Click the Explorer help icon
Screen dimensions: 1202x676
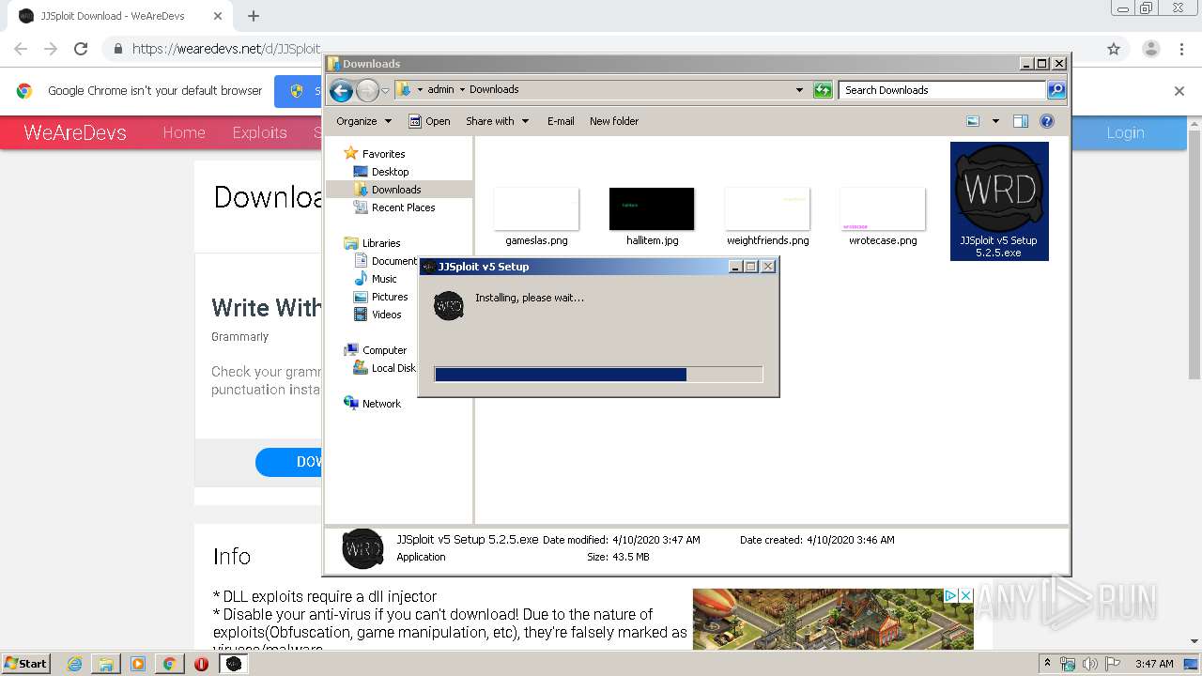[1047, 121]
